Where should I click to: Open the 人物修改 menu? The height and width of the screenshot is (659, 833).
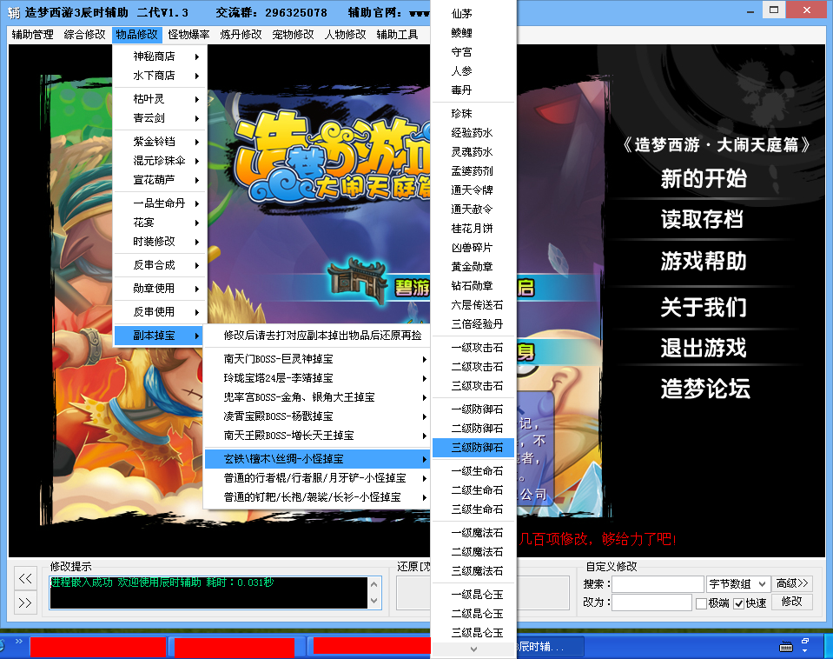[345, 35]
